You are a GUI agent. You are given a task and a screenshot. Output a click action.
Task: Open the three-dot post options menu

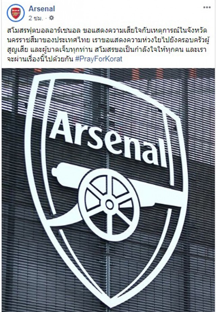207,7
